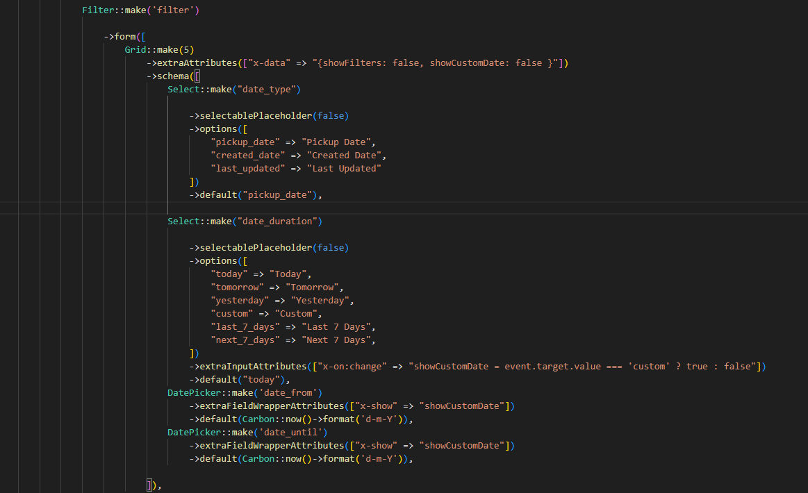Viewport: 808px width, 493px height.
Task: Click the Grid::make(5) line
Action: [159, 50]
